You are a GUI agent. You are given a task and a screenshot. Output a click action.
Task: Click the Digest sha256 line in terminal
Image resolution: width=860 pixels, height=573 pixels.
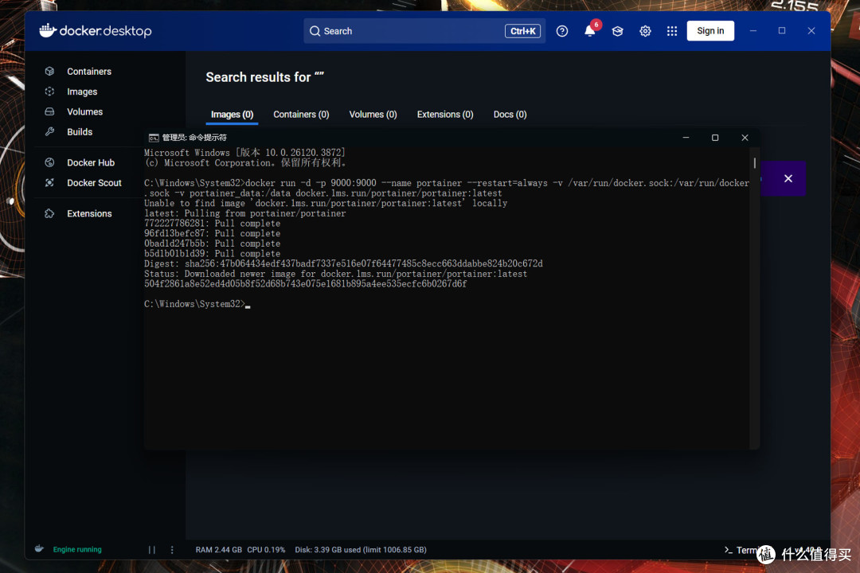pos(343,263)
